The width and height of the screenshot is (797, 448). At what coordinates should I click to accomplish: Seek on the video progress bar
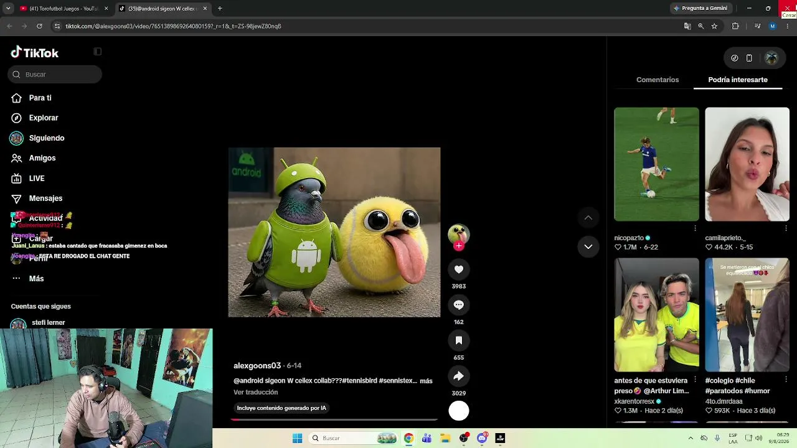[334, 419]
